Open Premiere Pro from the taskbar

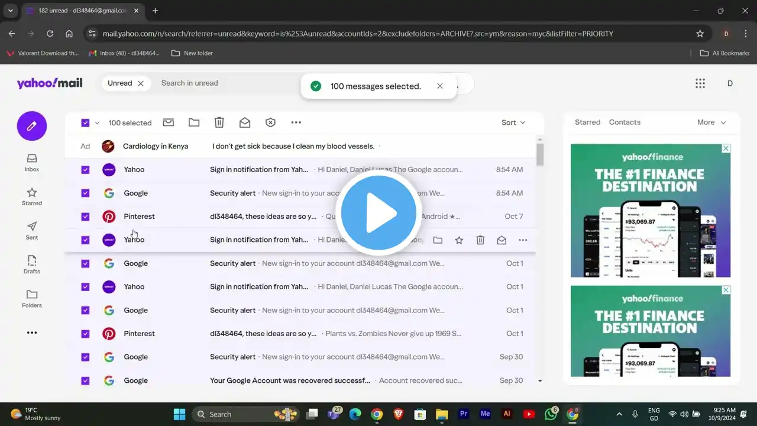tap(464, 414)
